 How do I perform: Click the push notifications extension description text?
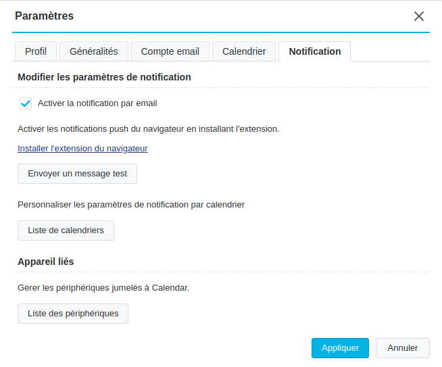pos(148,129)
